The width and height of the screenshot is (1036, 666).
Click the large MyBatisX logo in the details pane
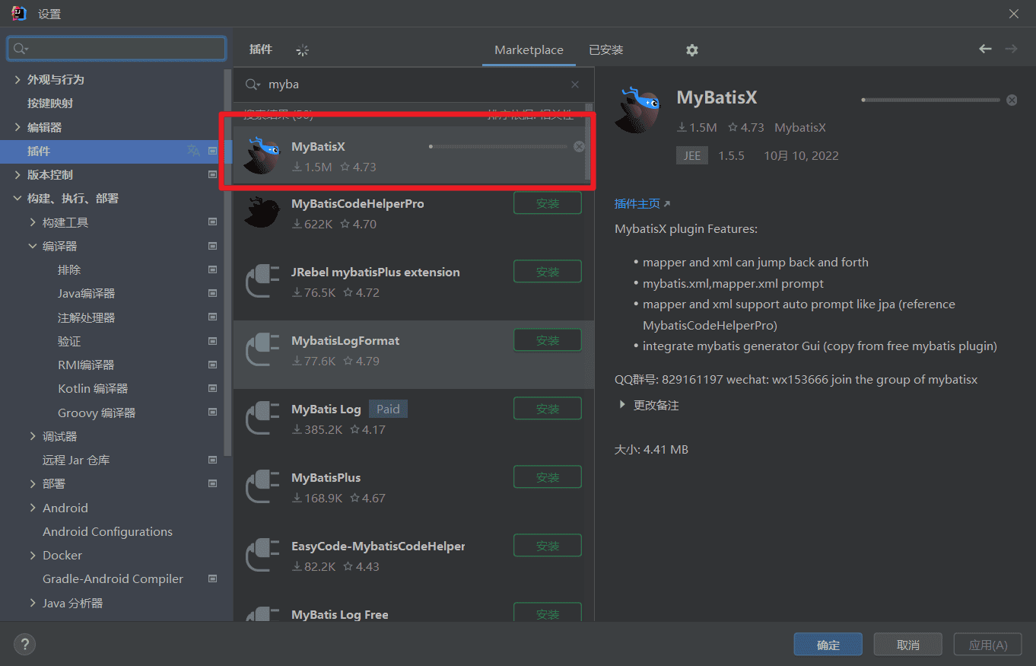tap(637, 110)
